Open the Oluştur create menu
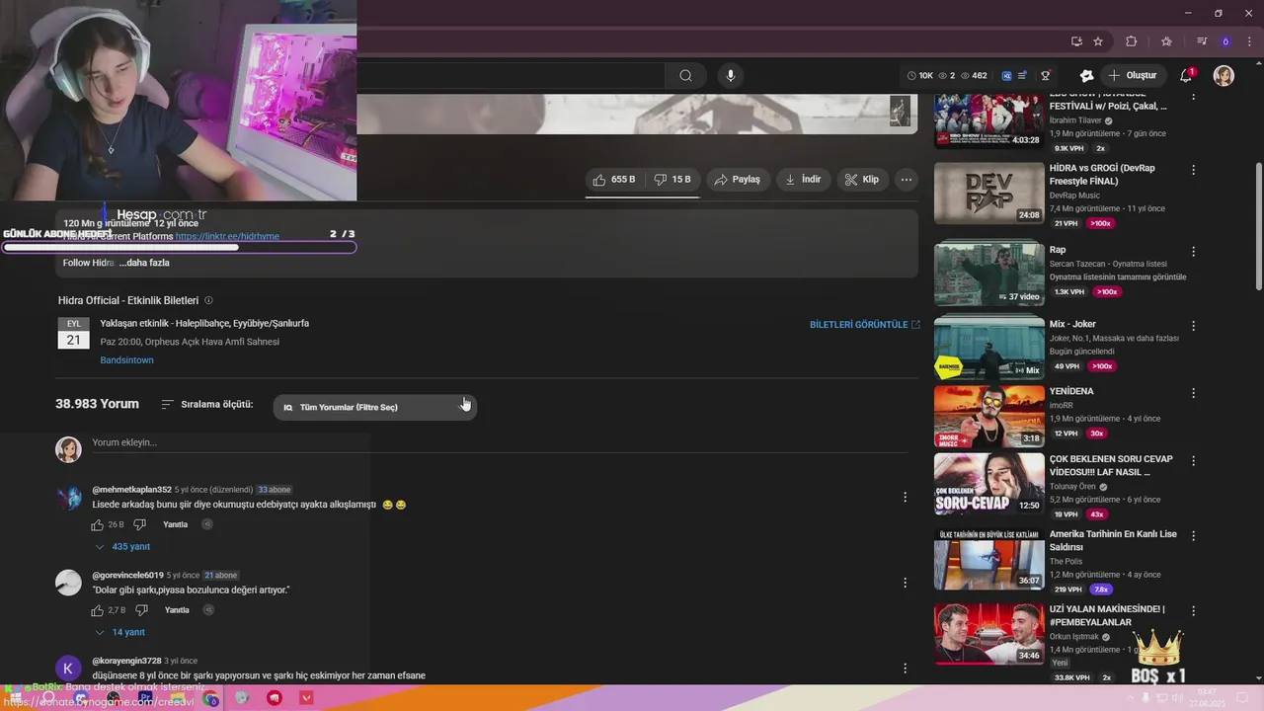The image size is (1264, 711). (x=1132, y=75)
